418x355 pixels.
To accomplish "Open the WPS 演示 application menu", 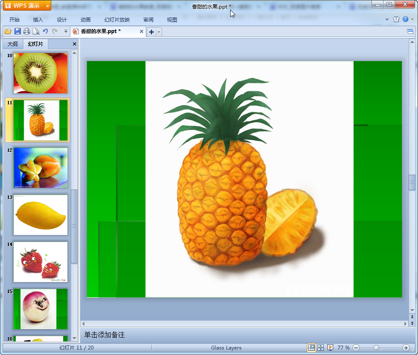I will 23,6.
